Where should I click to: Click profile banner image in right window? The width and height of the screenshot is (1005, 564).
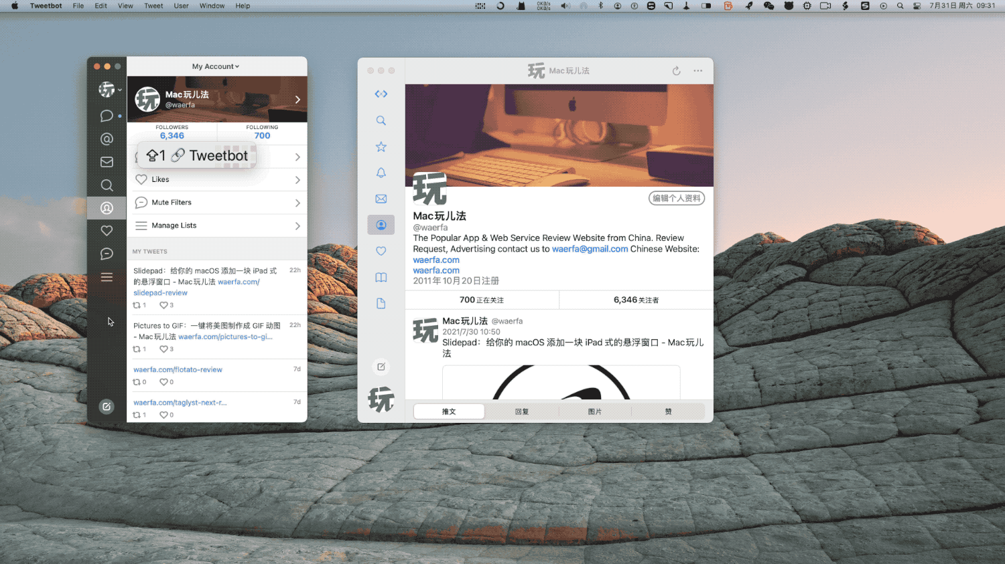559,135
